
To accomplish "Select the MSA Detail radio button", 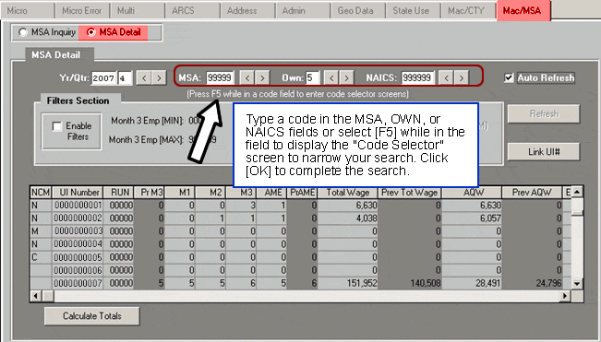I will (x=90, y=32).
